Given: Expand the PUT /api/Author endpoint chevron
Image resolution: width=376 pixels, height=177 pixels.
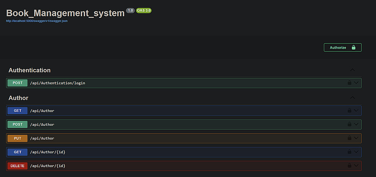Looking at the screenshot, I should [x=356, y=138].
